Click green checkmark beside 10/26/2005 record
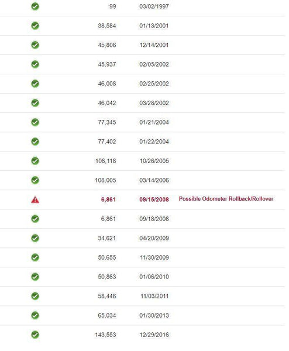The image size is (289, 351). pyautogui.click(x=35, y=161)
